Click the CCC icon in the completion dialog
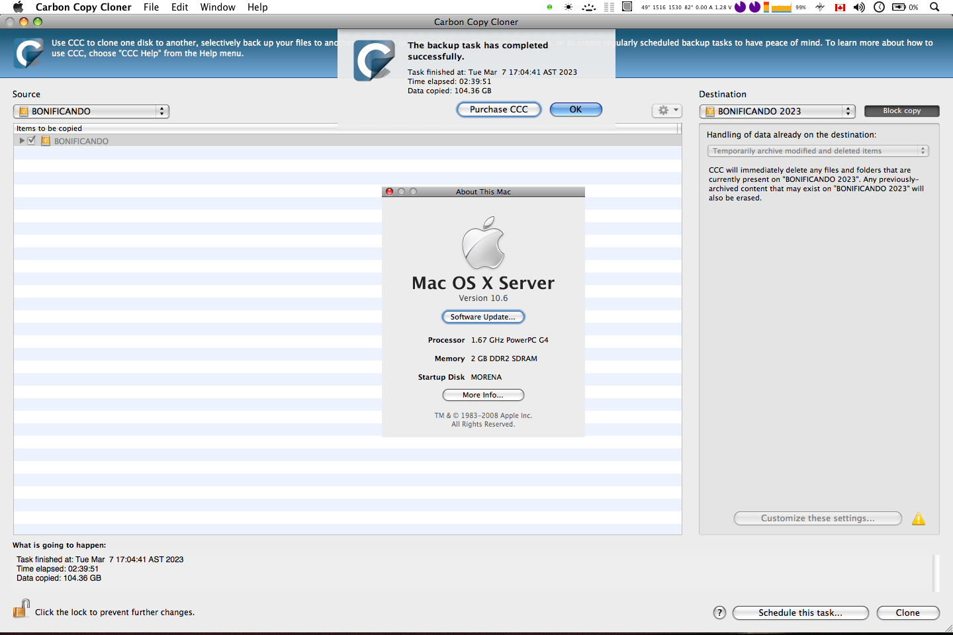Screen dimensions: 953x635 click(374, 60)
